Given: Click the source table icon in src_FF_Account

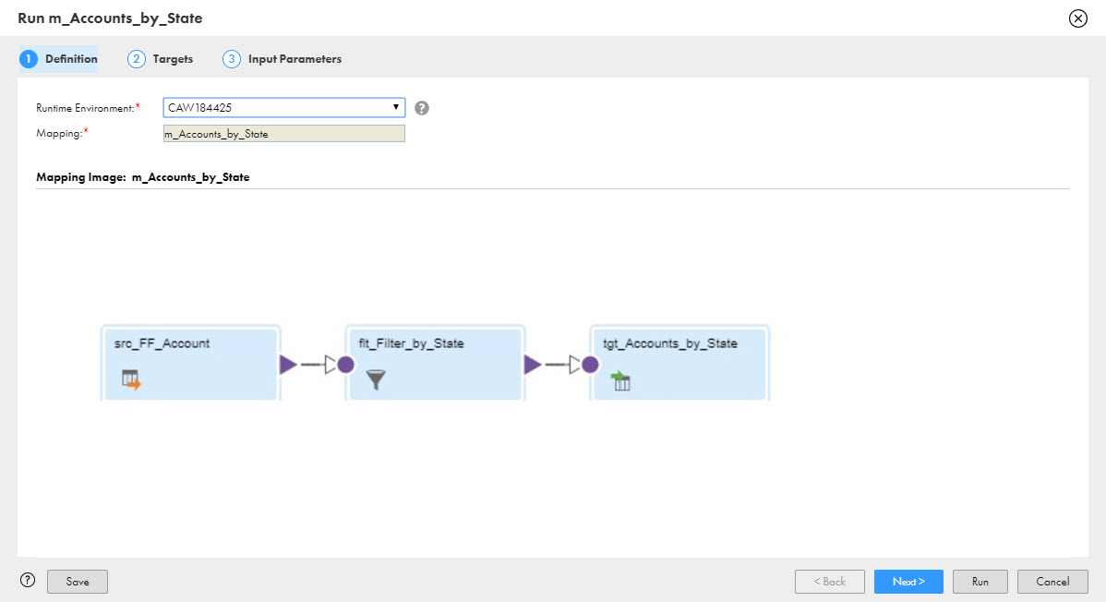Looking at the screenshot, I should click(131, 379).
